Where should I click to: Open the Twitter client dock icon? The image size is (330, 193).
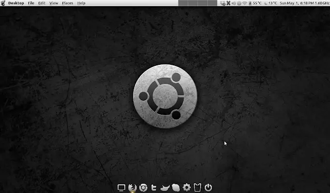pos(154,187)
